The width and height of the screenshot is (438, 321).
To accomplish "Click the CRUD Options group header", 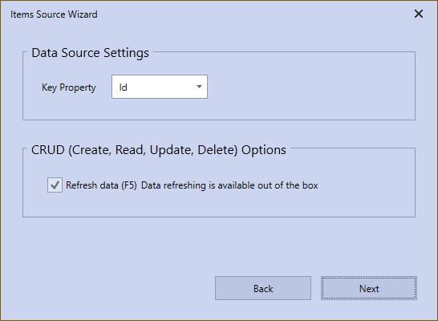I will (x=159, y=150).
